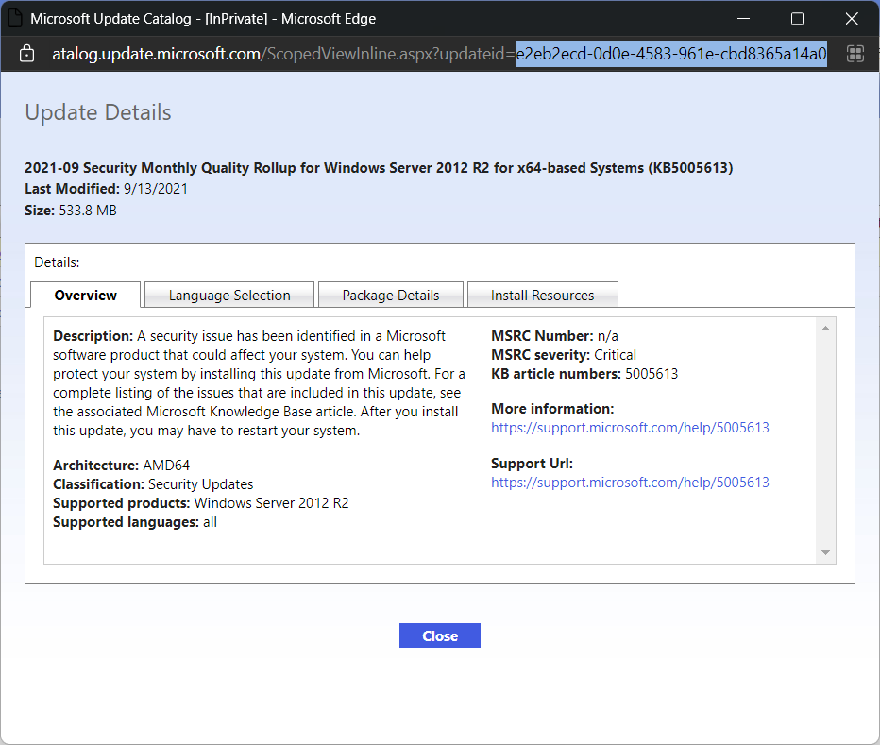Click the MSRC severity Critical text

564,355
